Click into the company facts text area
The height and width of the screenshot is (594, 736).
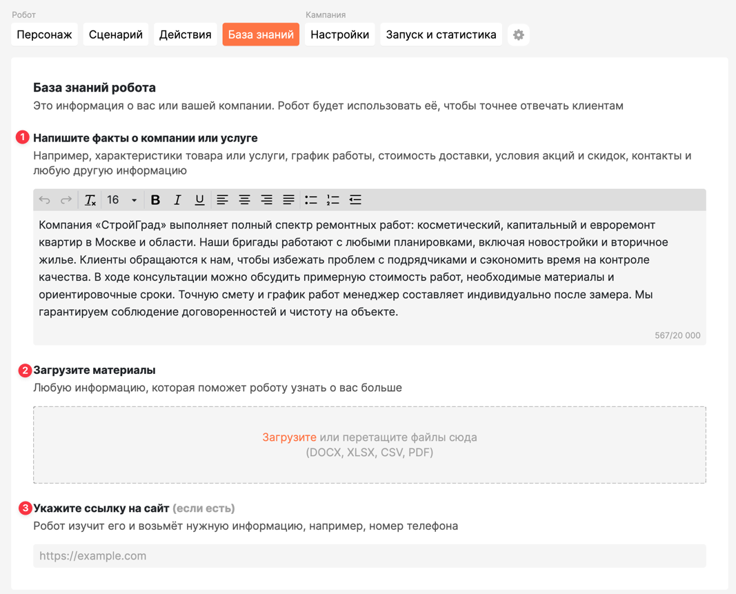coord(370,278)
